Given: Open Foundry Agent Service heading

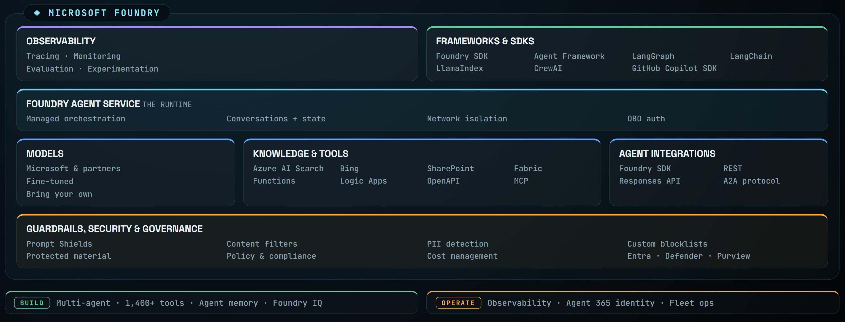Looking at the screenshot, I should coord(83,103).
